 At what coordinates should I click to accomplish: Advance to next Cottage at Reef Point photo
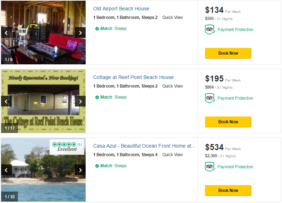pos(80,101)
